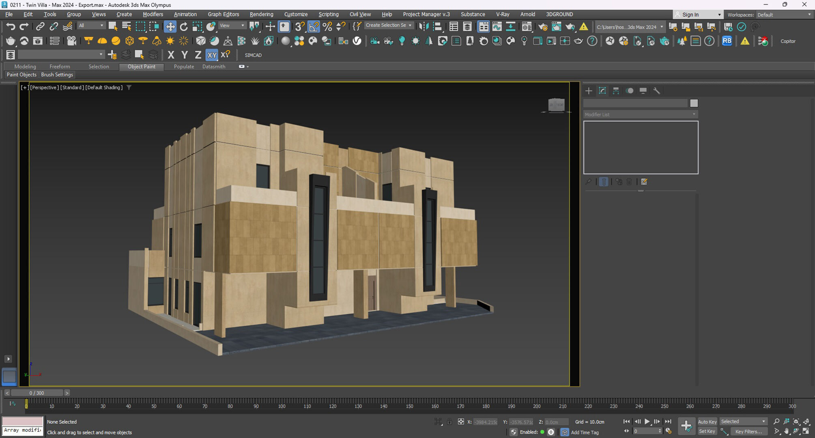Open the Graph Editors menu

[x=223, y=14]
